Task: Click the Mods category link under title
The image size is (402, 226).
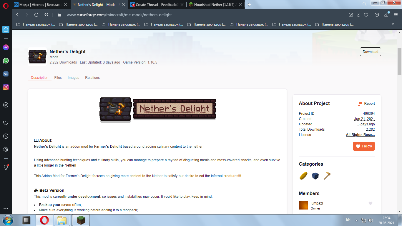Action: pos(54,57)
